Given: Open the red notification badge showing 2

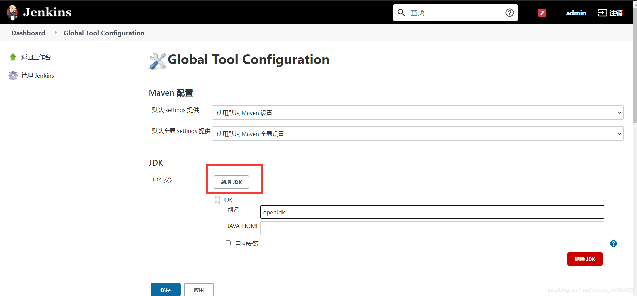Looking at the screenshot, I should pos(542,13).
